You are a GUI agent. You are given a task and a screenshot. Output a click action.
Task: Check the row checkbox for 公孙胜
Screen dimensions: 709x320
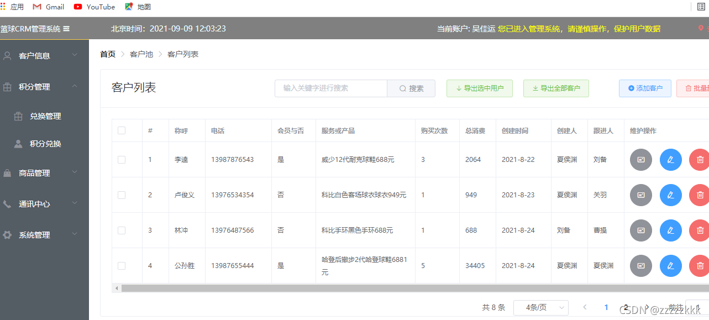pyautogui.click(x=122, y=266)
